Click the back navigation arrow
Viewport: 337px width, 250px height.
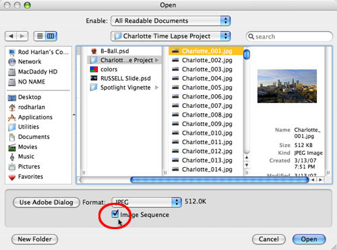tap(11, 36)
